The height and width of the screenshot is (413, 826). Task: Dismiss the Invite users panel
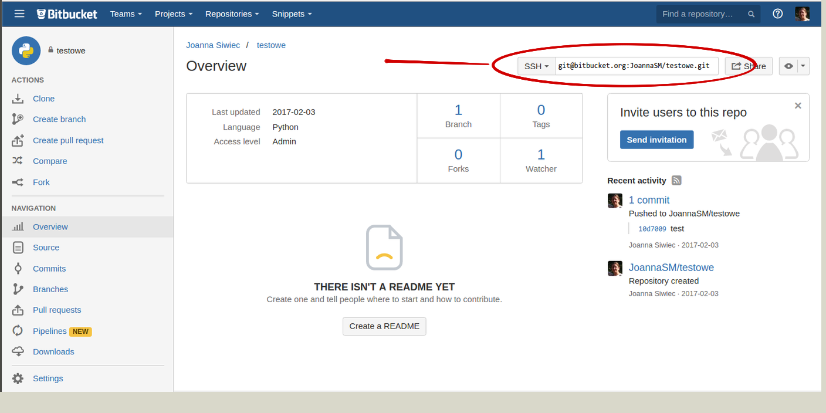click(x=798, y=106)
